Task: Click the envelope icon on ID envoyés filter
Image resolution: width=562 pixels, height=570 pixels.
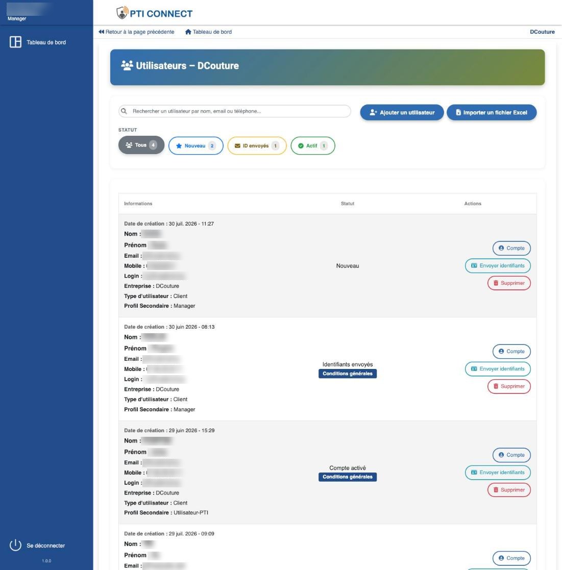Action: (x=237, y=146)
